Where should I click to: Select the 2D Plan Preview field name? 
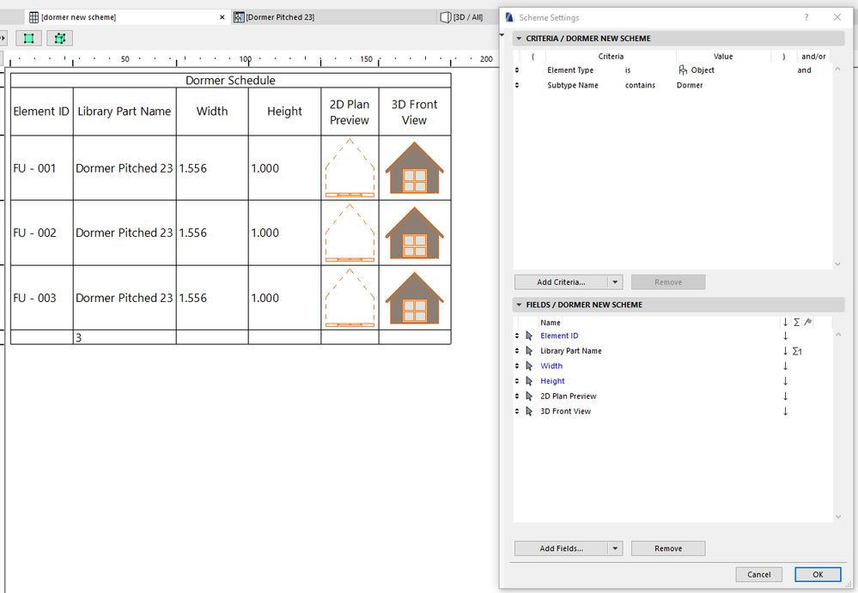(x=568, y=396)
